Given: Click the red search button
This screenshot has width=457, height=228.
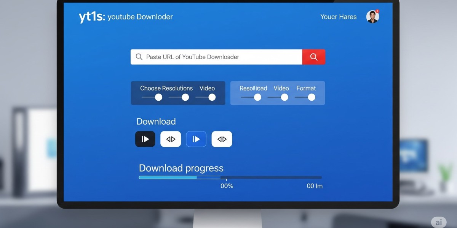Looking at the screenshot, I should pos(313,57).
